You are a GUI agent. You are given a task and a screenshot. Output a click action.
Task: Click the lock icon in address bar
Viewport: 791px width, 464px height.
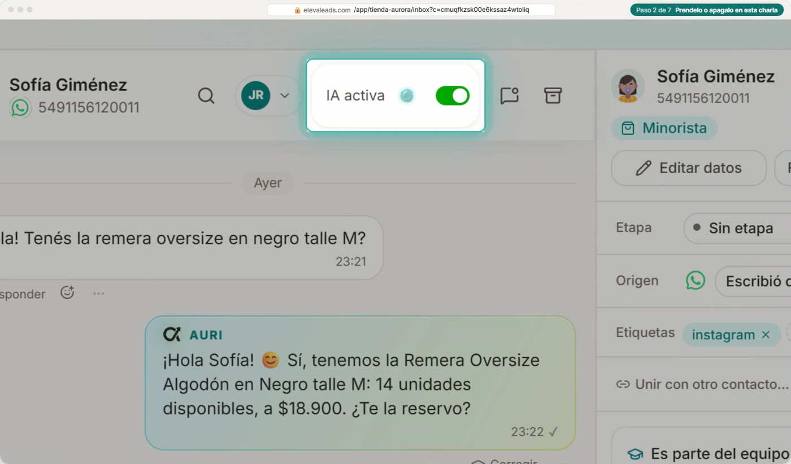coord(298,10)
